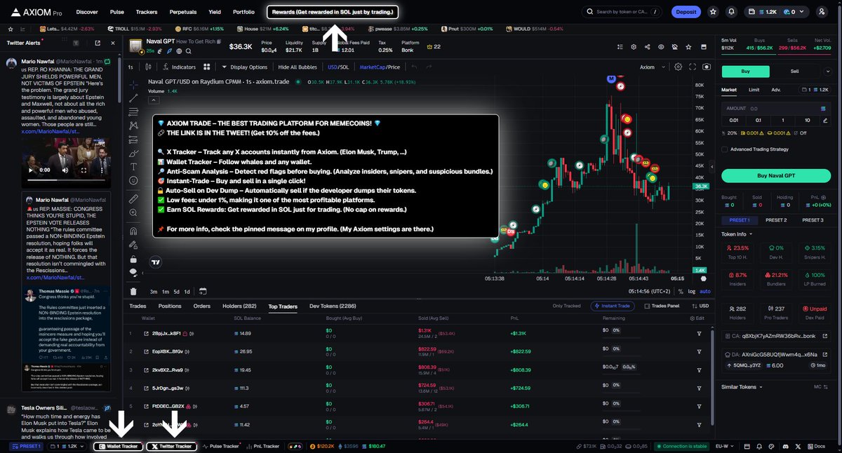This screenshot has width=842, height=453.
Task: Open the MC sort in Similar Tokens
Action: (821, 386)
